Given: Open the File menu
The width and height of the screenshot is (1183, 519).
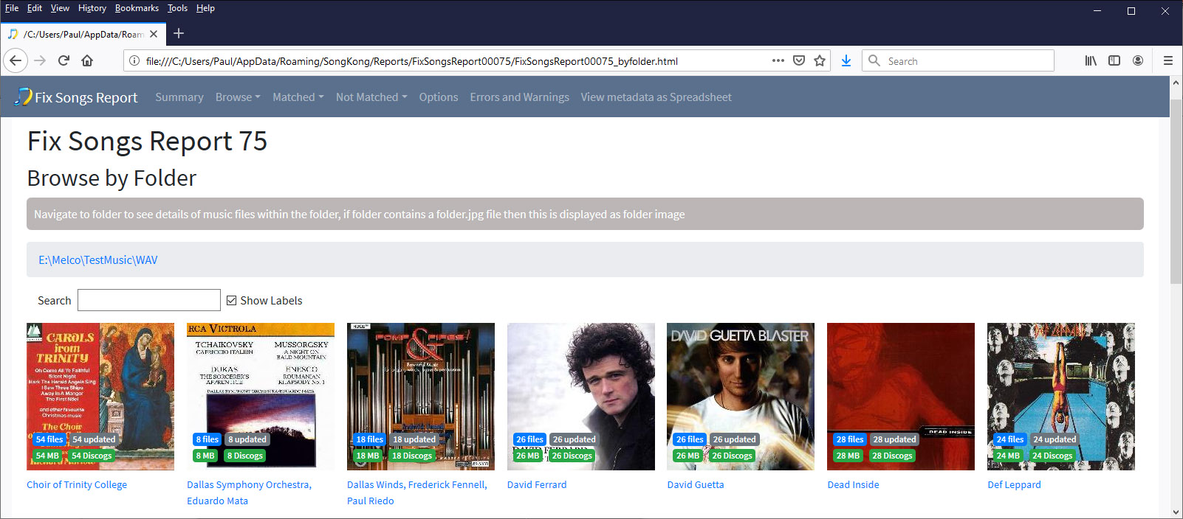Looking at the screenshot, I should [x=12, y=8].
